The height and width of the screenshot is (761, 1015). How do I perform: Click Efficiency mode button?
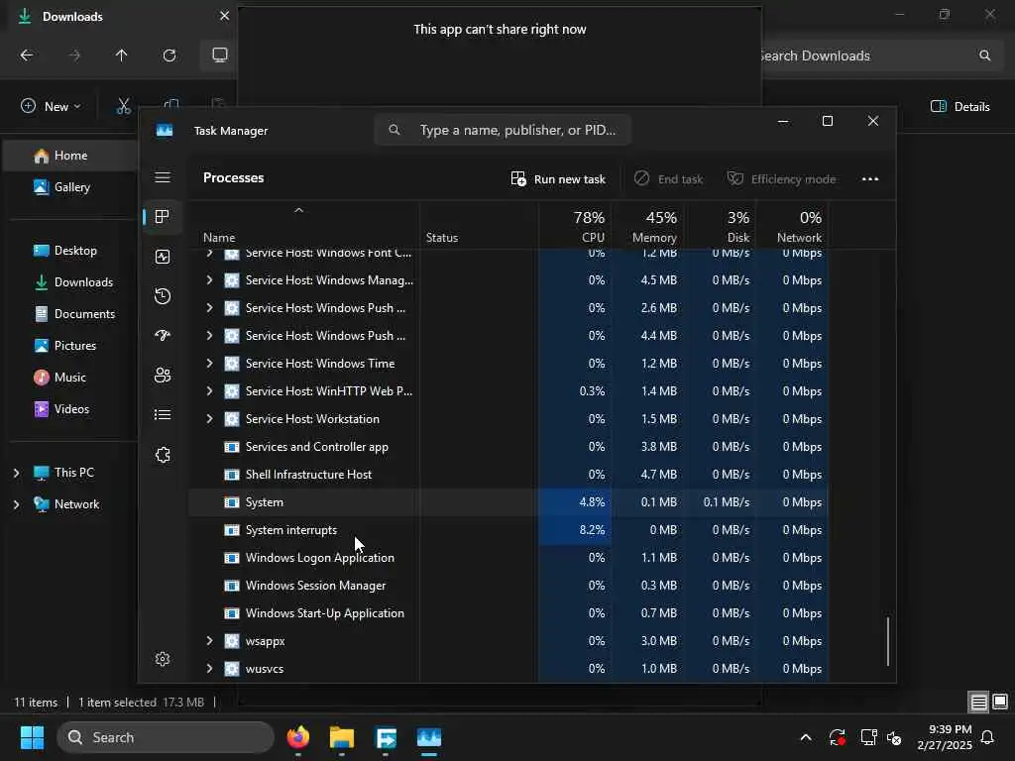click(x=781, y=179)
